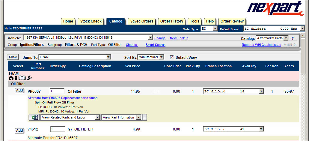Open the Default Branch dropdown
The image size is (309, 141).
click(302, 29)
